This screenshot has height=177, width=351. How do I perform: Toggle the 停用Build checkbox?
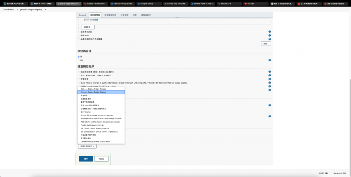(x=78, y=36)
